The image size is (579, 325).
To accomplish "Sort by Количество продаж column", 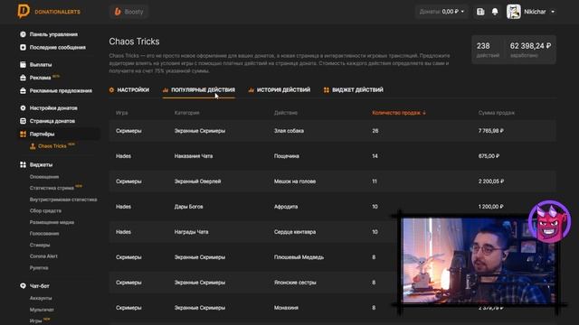I will pos(399,113).
